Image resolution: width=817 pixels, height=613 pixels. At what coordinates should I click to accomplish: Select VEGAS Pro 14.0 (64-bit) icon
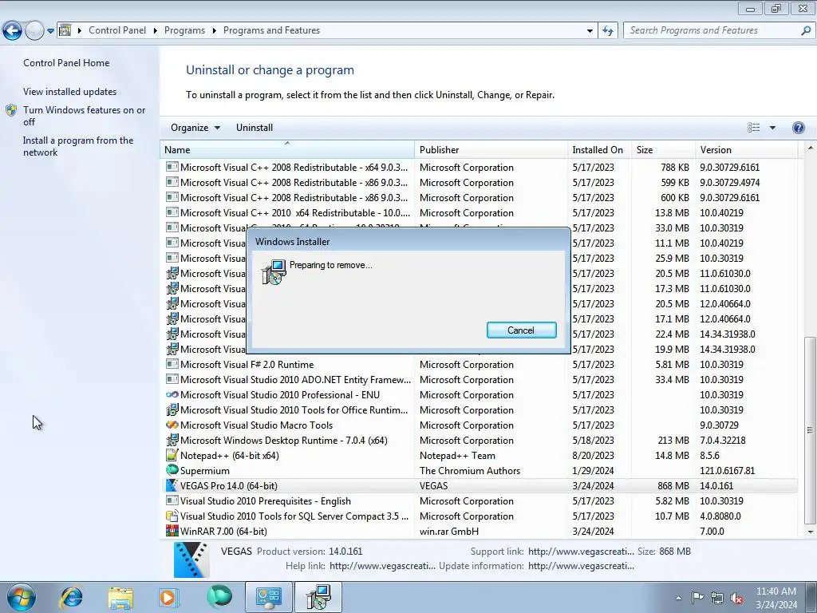(x=172, y=485)
